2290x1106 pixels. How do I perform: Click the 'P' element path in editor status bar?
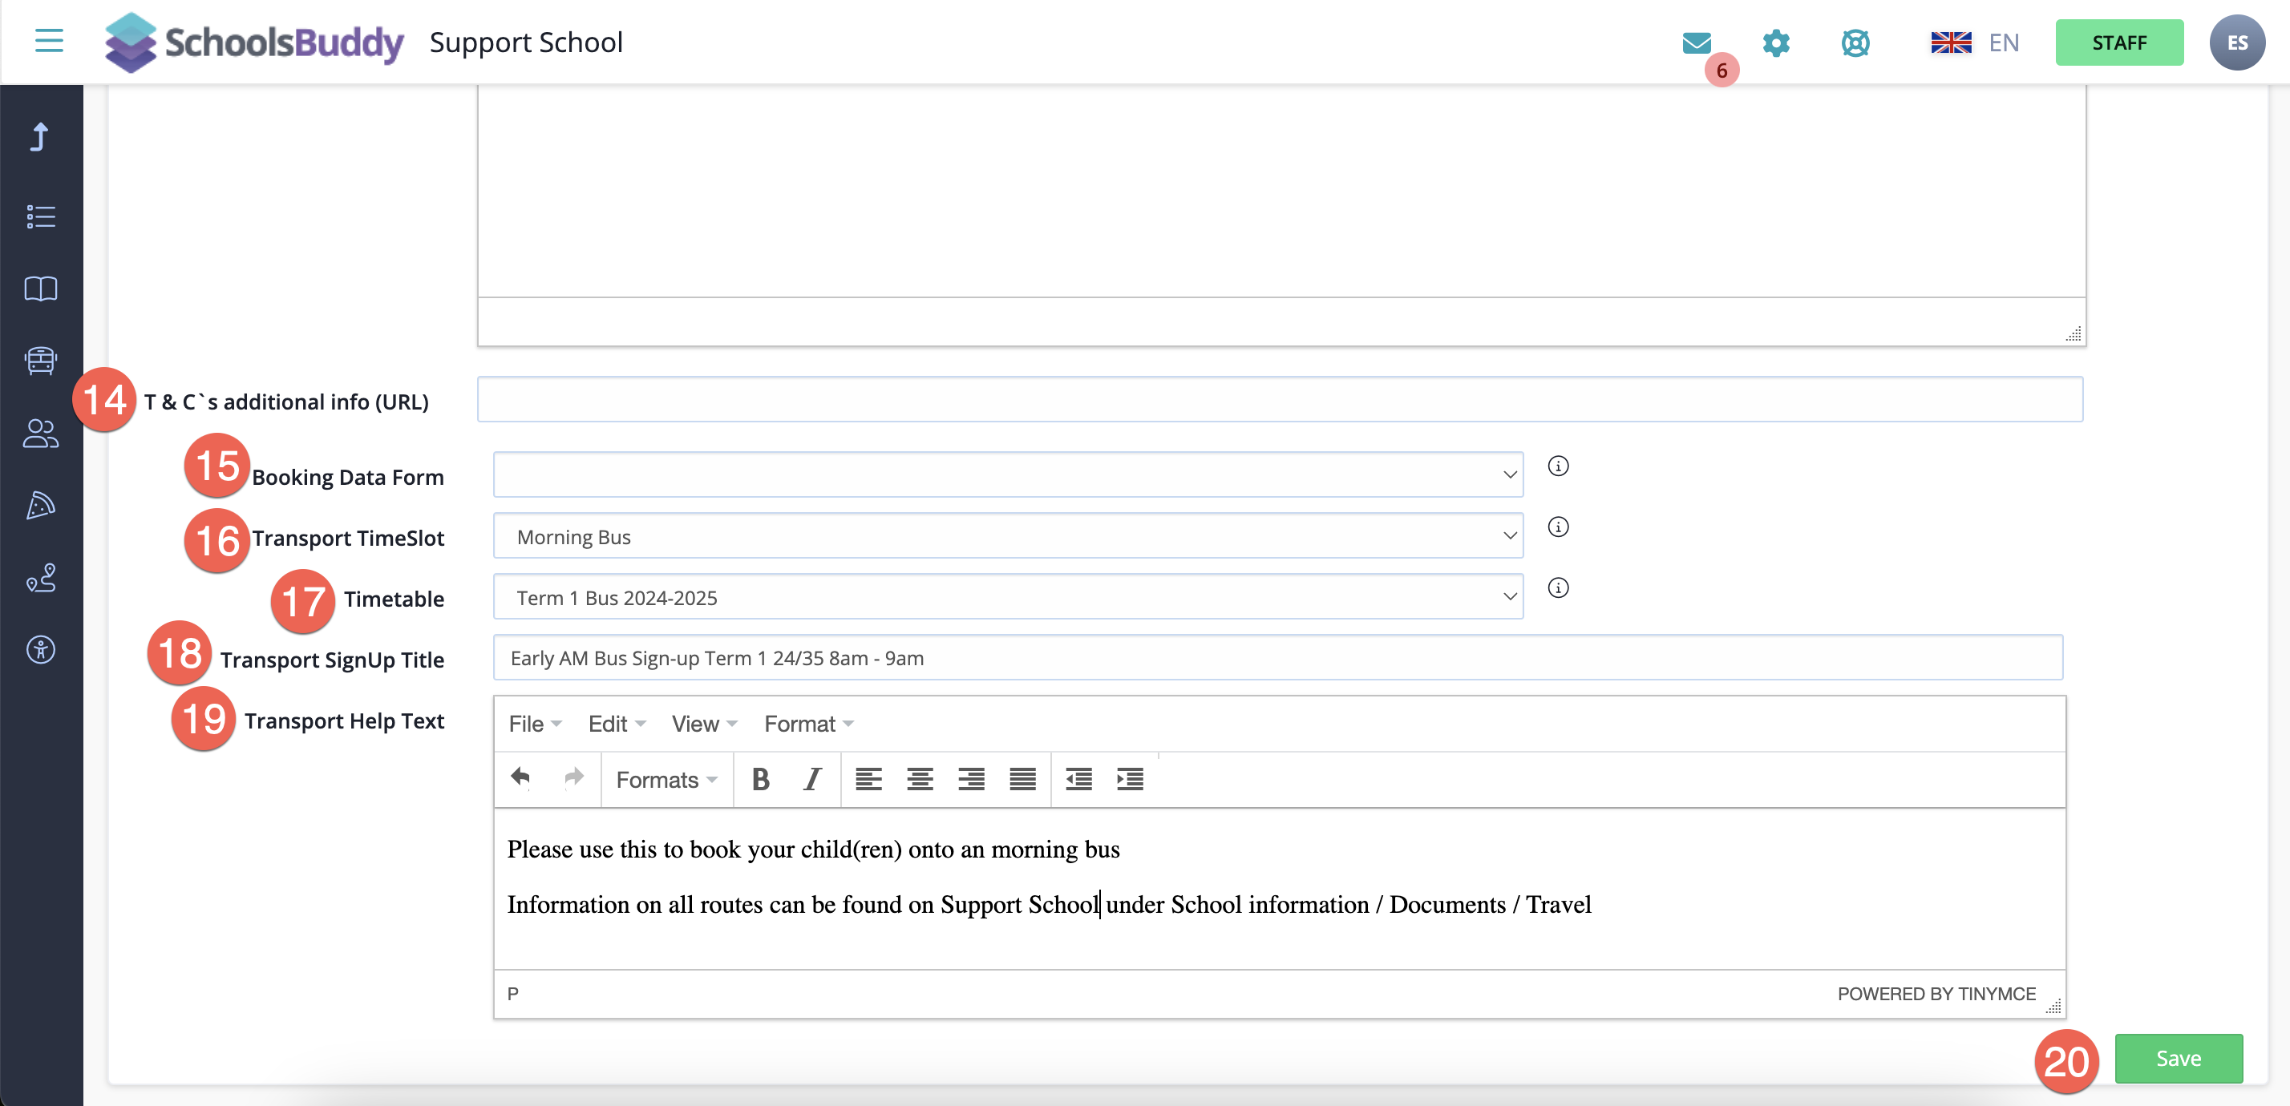[x=513, y=993]
